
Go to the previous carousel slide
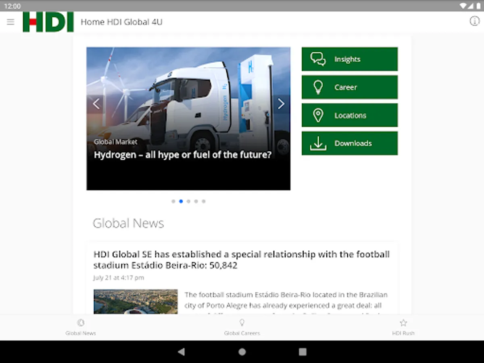(x=96, y=104)
